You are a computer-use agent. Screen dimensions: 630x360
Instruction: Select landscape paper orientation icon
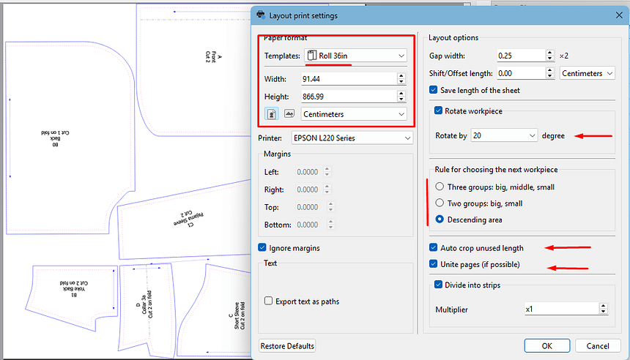pyautogui.click(x=289, y=114)
